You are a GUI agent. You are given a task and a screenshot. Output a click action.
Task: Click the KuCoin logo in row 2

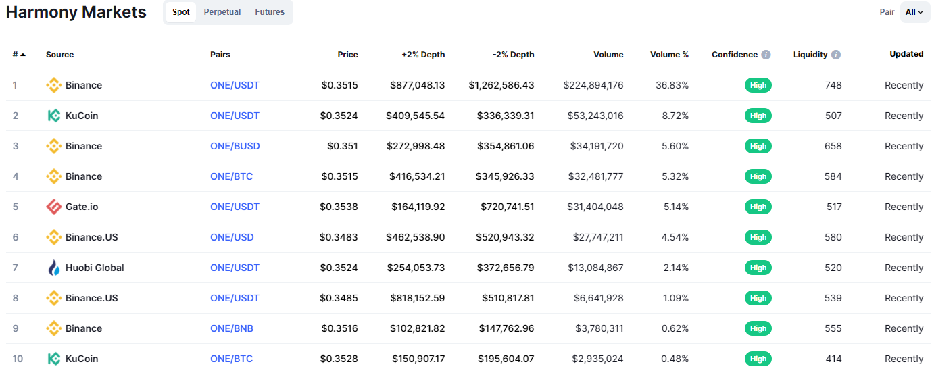click(53, 116)
